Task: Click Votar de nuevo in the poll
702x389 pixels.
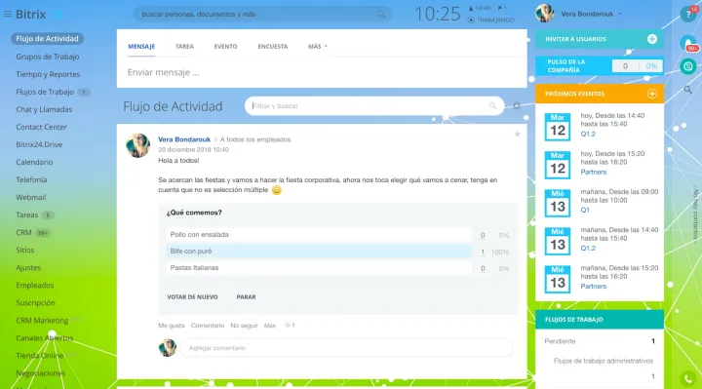Action: [x=192, y=296]
